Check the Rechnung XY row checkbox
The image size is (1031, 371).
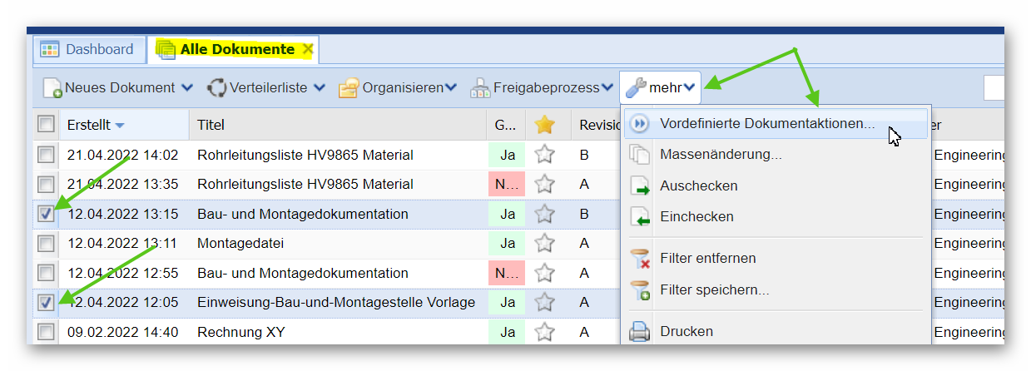[x=46, y=332]
